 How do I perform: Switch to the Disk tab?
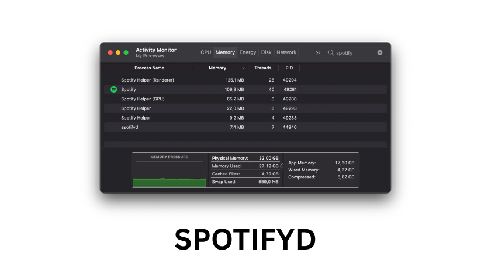coord(267,52)
